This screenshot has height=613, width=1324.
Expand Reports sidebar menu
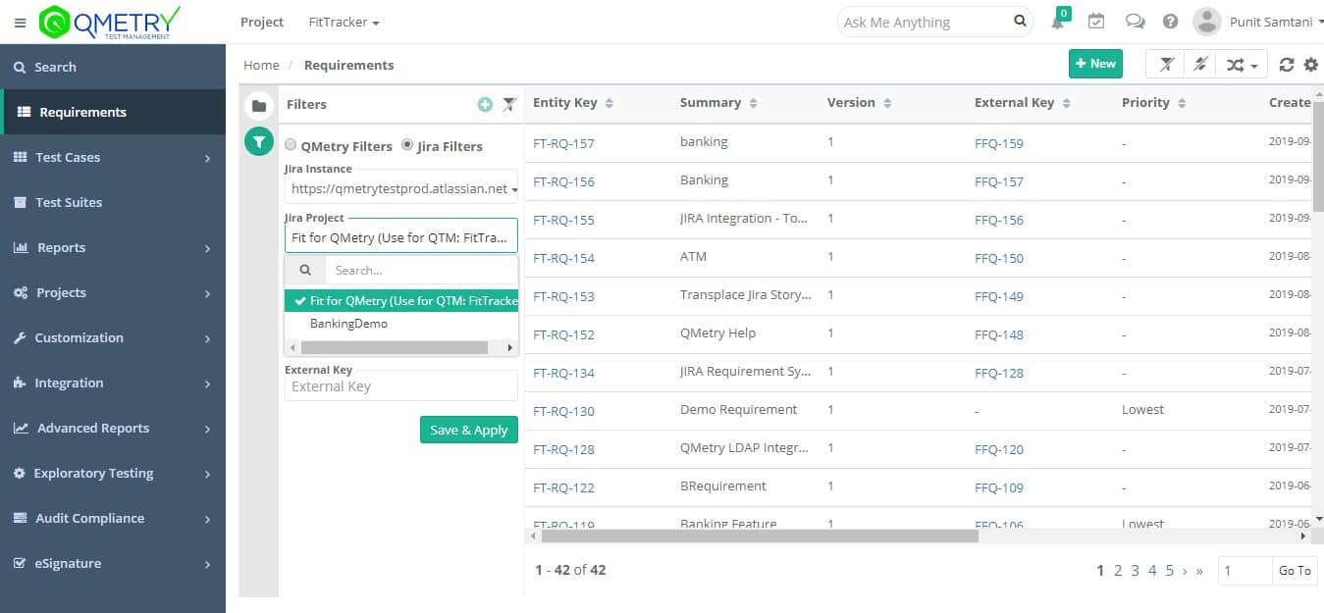[x=113, y=247]
